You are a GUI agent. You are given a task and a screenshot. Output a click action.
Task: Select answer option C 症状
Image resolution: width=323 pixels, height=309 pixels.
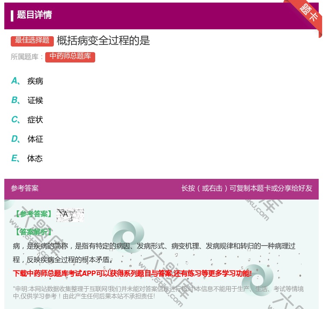tap(27, 119)
